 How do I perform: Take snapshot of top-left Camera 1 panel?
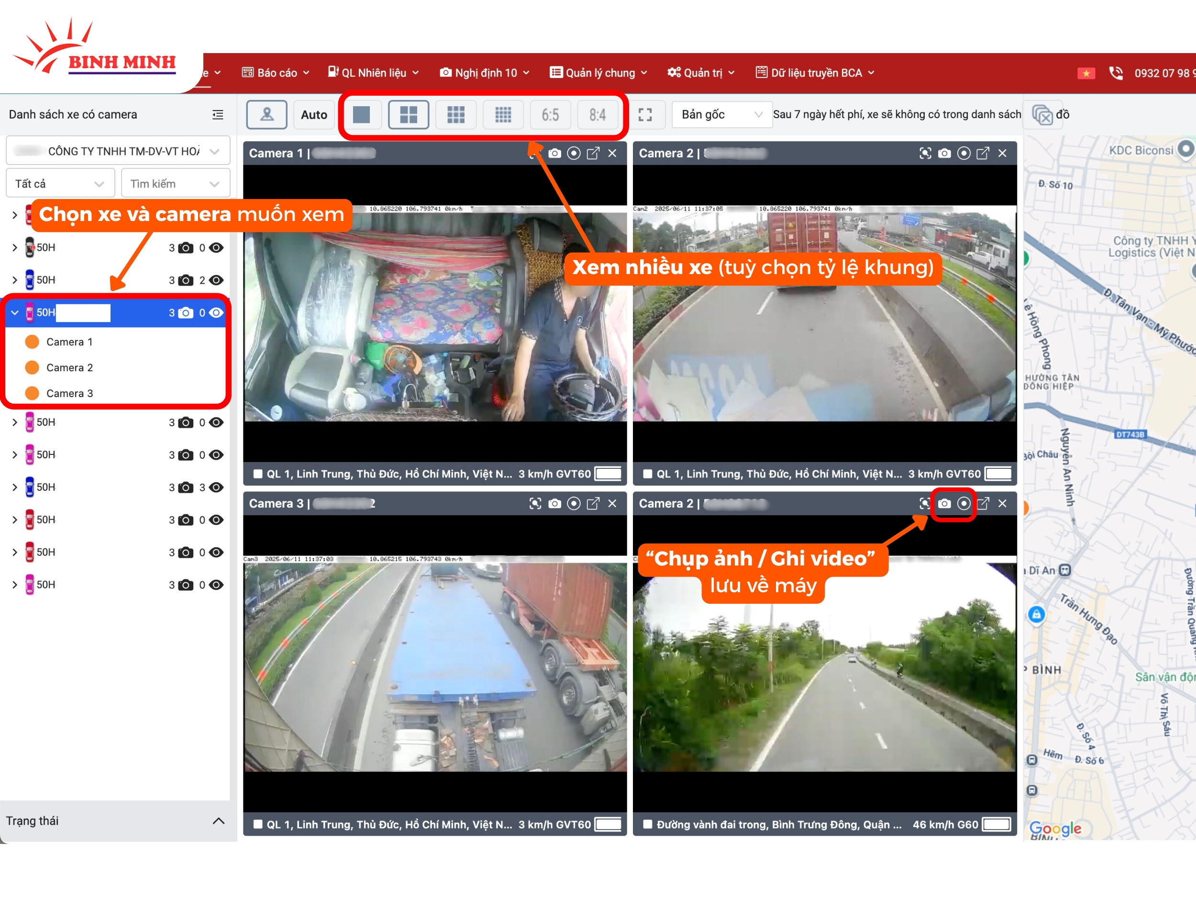555,154
